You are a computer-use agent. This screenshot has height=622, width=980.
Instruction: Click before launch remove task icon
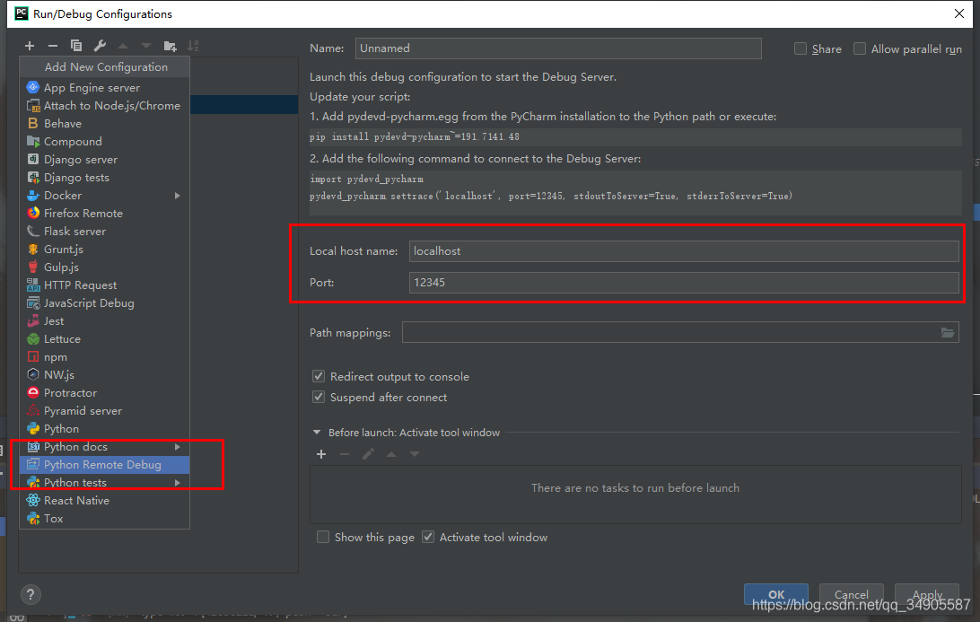coord(345,454)
